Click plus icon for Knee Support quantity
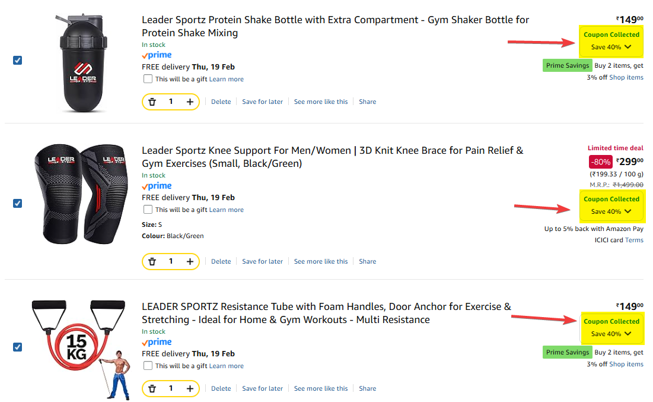653x402 pixels. [x=190, y=262]
